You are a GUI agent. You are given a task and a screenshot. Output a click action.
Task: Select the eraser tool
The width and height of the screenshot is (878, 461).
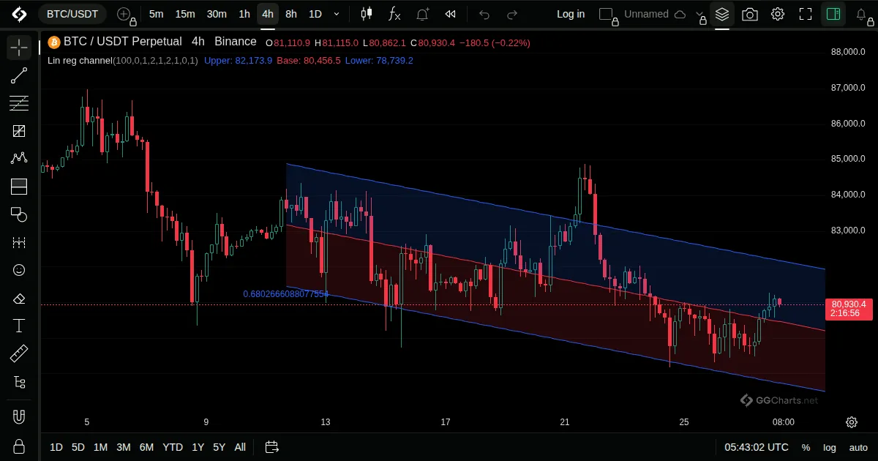[19, 298]
